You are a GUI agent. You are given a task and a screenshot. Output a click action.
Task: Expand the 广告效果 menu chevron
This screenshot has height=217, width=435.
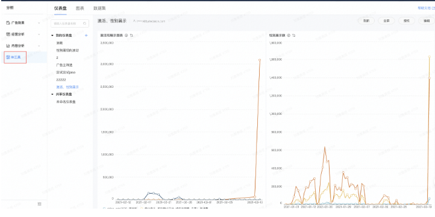39,23
